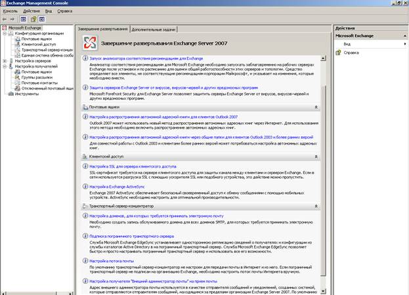
Task: Select Конфигурация организации in the tree
Action: [39, 34]
